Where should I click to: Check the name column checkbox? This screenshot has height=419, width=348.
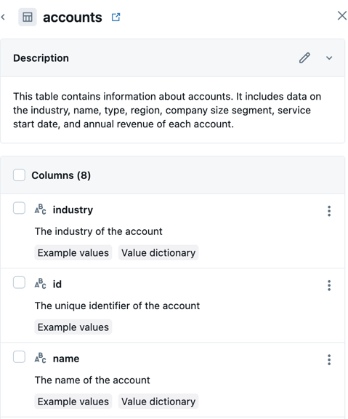(x=19, y=356)
